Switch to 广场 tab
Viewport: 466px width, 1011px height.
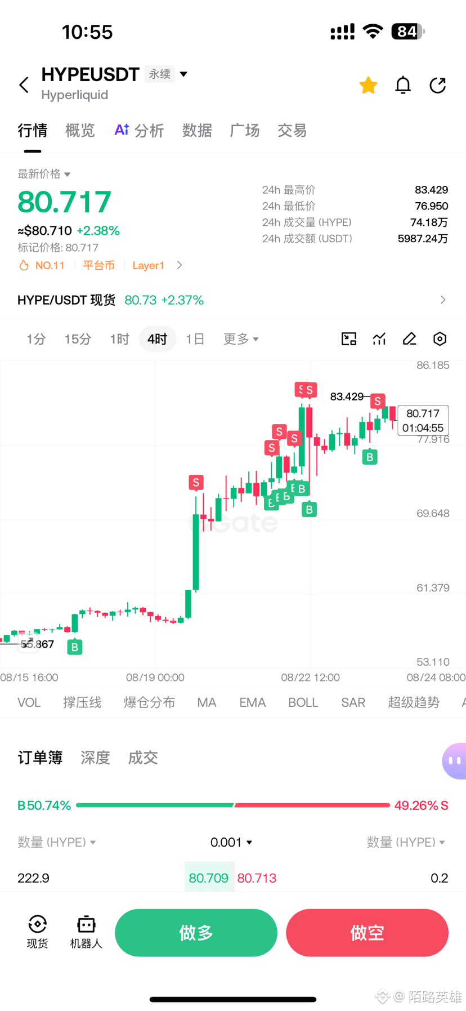(x=244, y=131)
